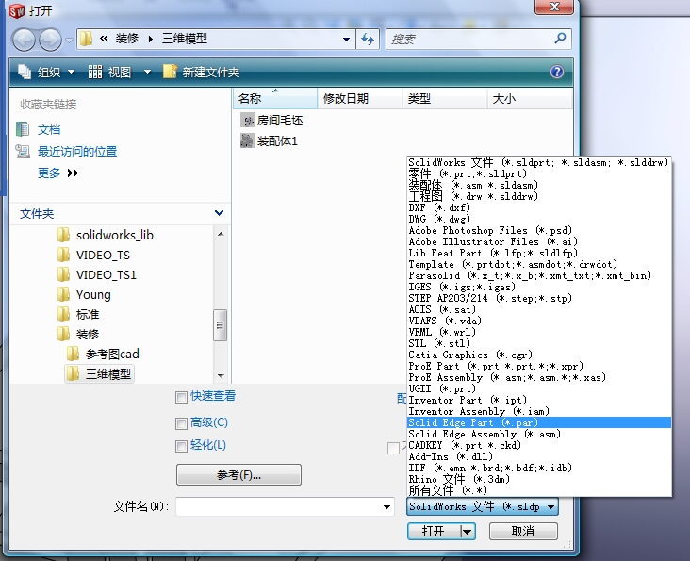Open the 组织 dropdown menu
The height and width of the screenshot is (561, 690).
click(71, 72)
